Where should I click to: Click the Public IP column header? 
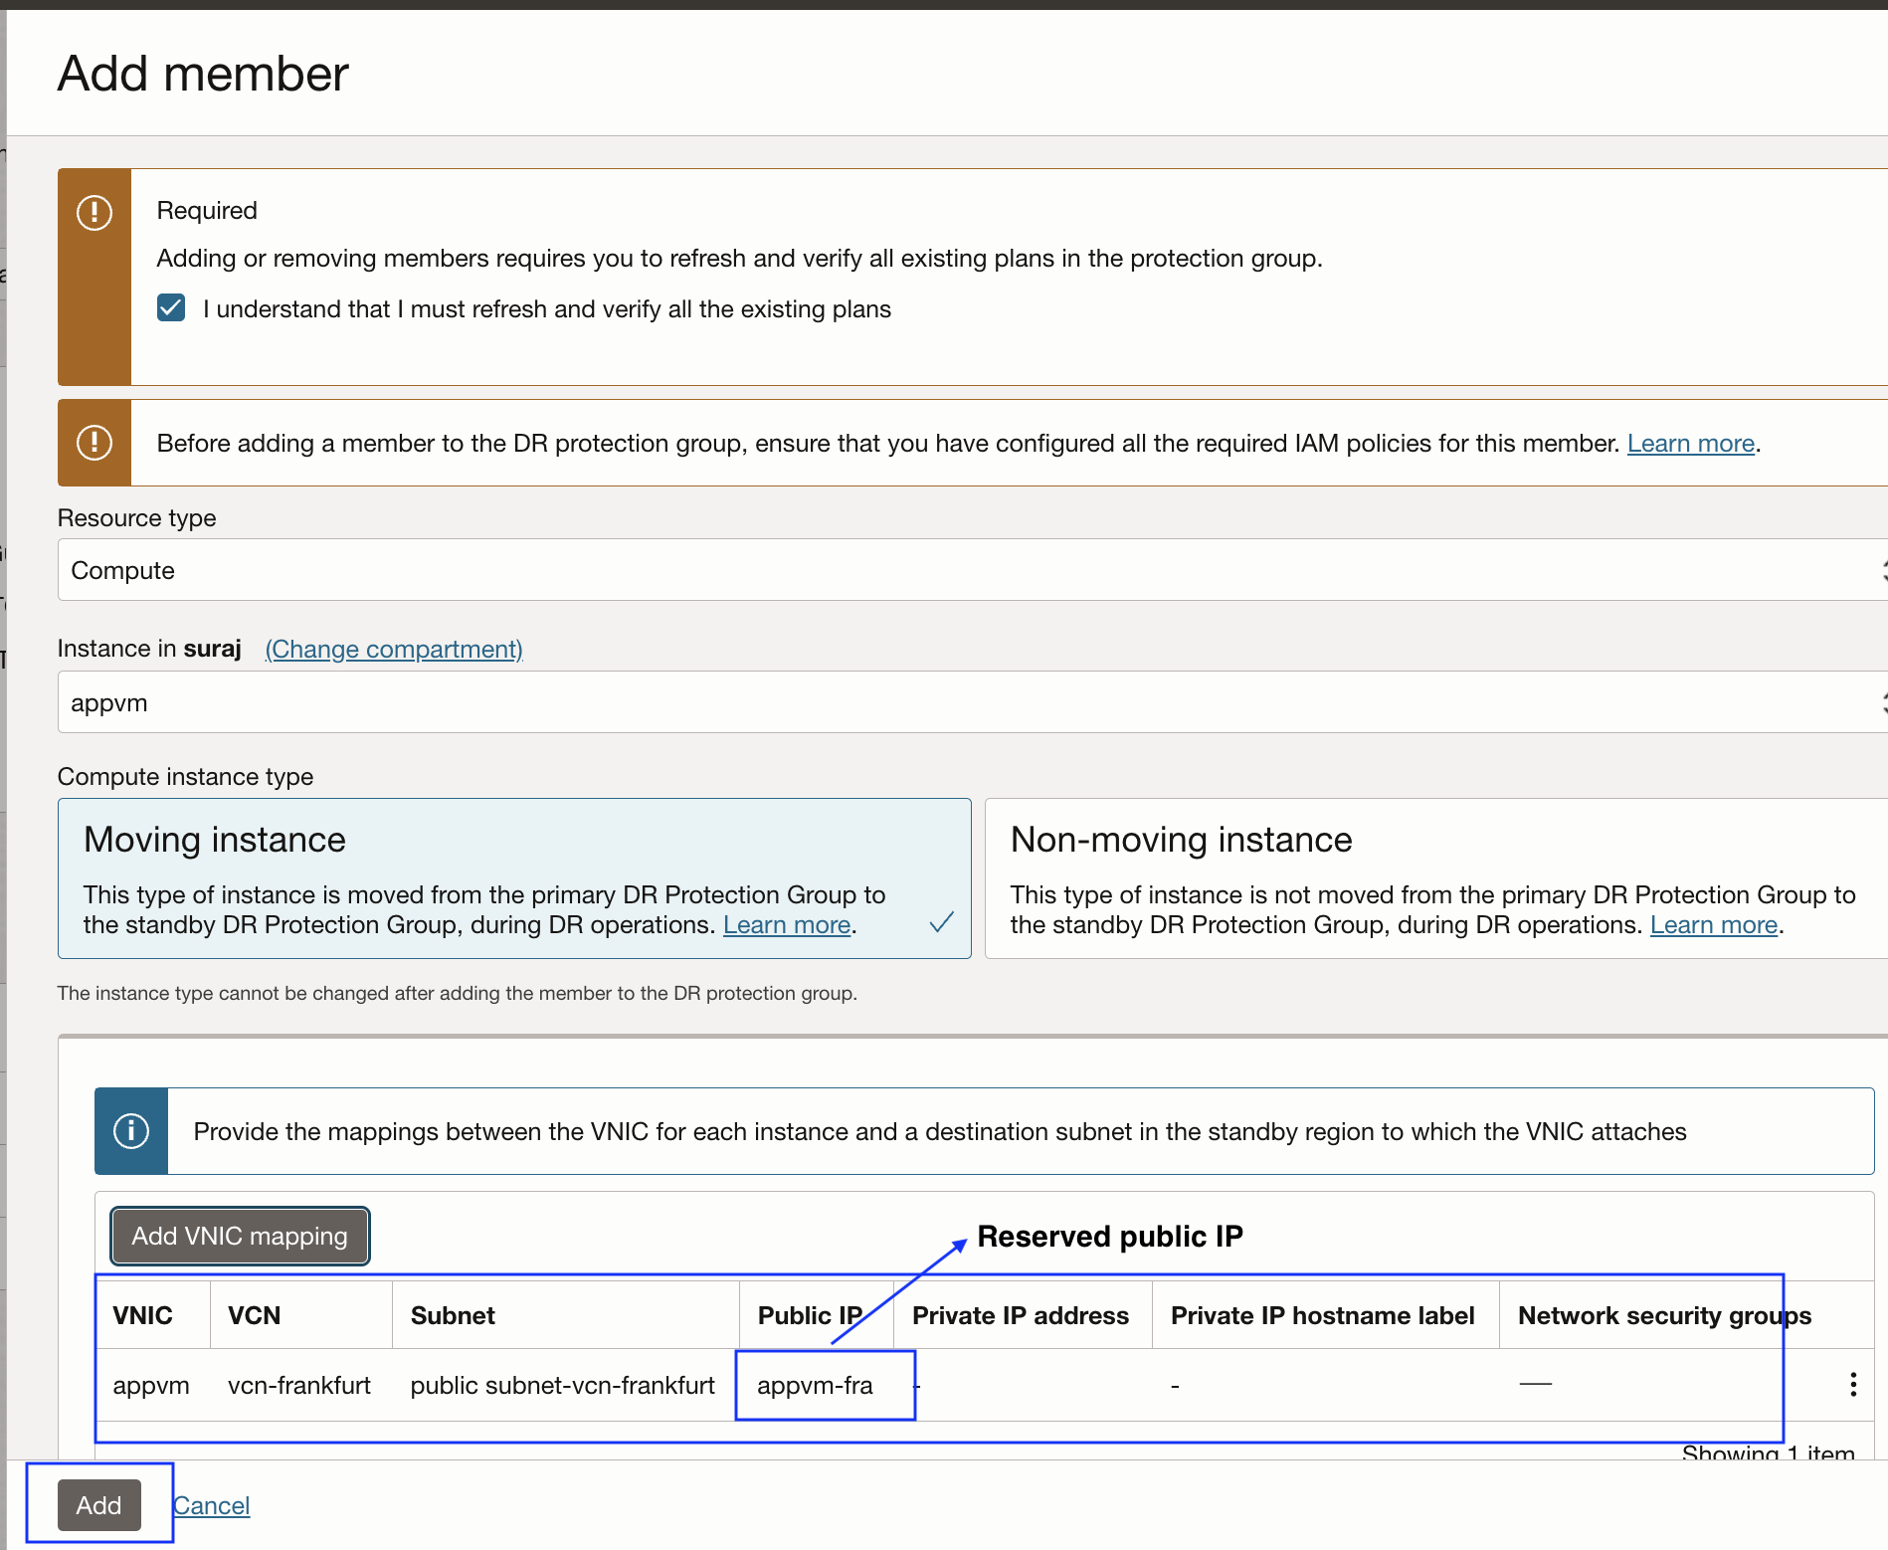click(809, 1315)
